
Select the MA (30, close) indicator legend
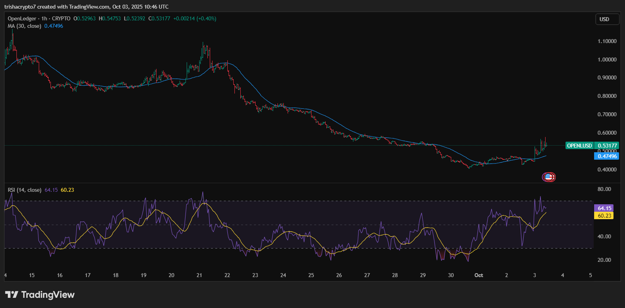pos(24,26)
